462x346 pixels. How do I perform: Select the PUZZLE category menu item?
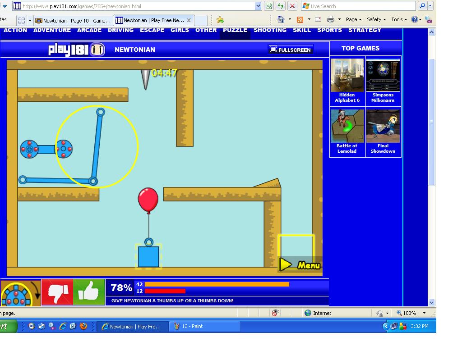coord(235,30)
